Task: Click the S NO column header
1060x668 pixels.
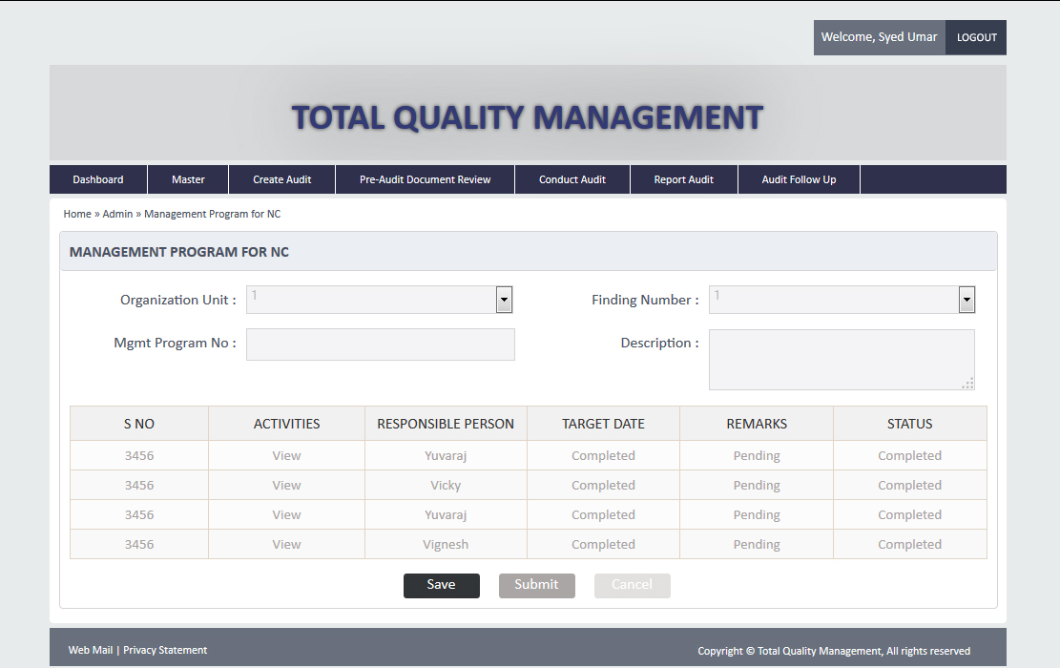Action: (x=139, y=424)
